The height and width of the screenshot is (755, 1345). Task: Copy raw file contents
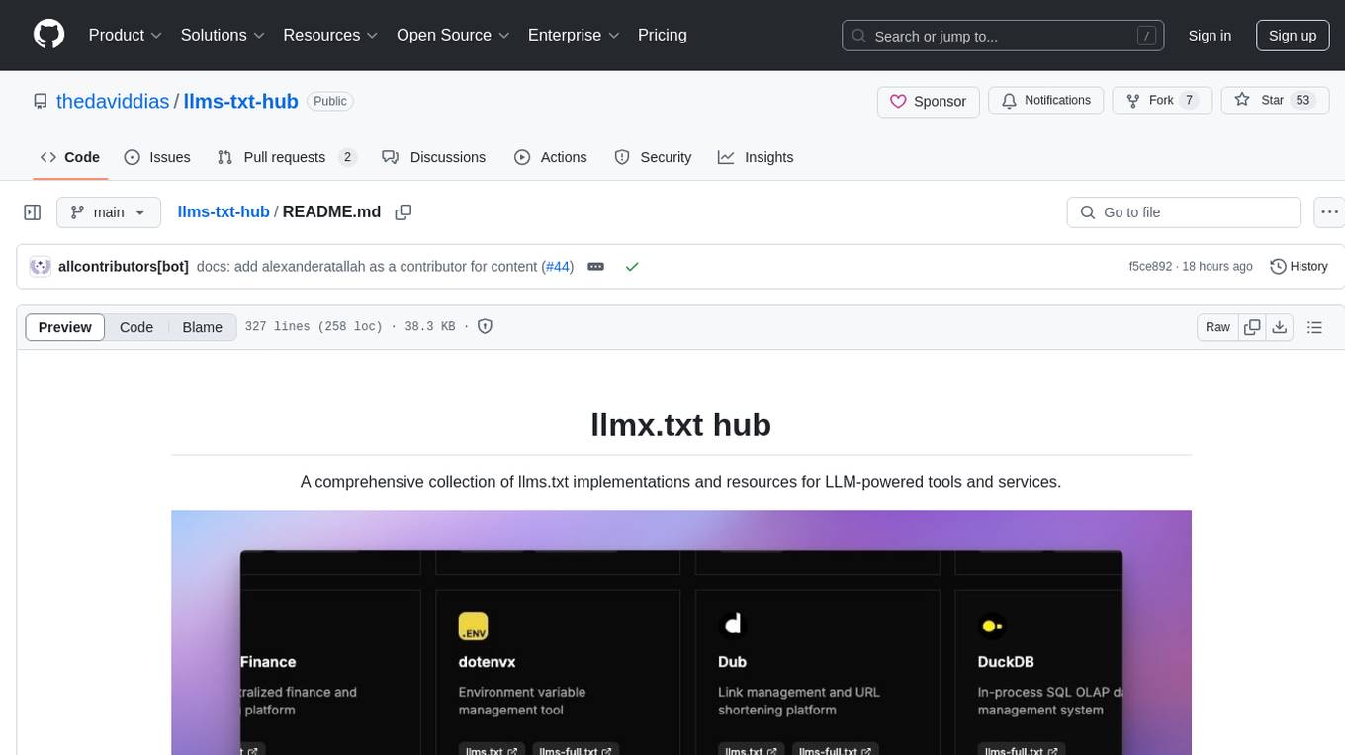point(1253,327)
